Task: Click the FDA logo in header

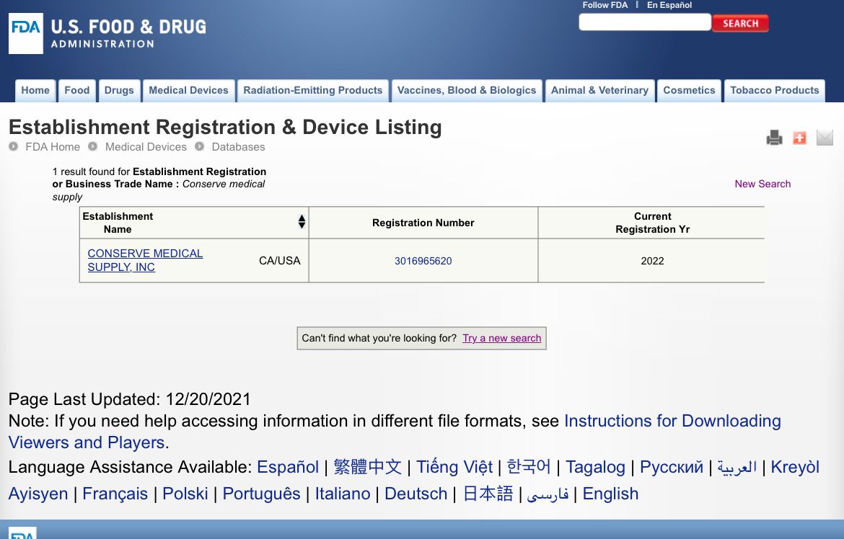Action: [26, 33]
